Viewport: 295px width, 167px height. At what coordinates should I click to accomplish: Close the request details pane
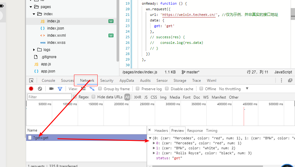click(x=150, y=130)
